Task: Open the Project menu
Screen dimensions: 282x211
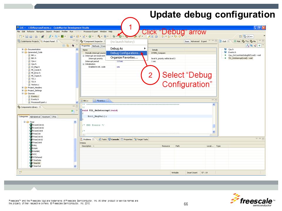Action: pyautogui.click(x=57, y=32)
